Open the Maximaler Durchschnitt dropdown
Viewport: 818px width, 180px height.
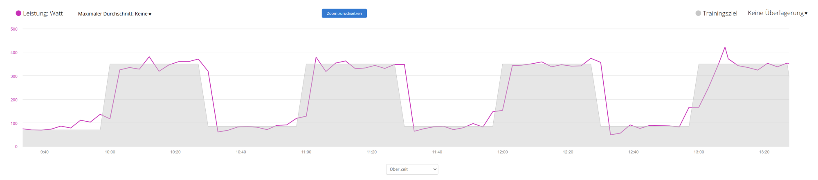[x=115, y=14]
